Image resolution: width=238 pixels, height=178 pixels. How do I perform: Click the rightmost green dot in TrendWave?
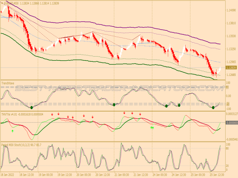coord(213,107)
